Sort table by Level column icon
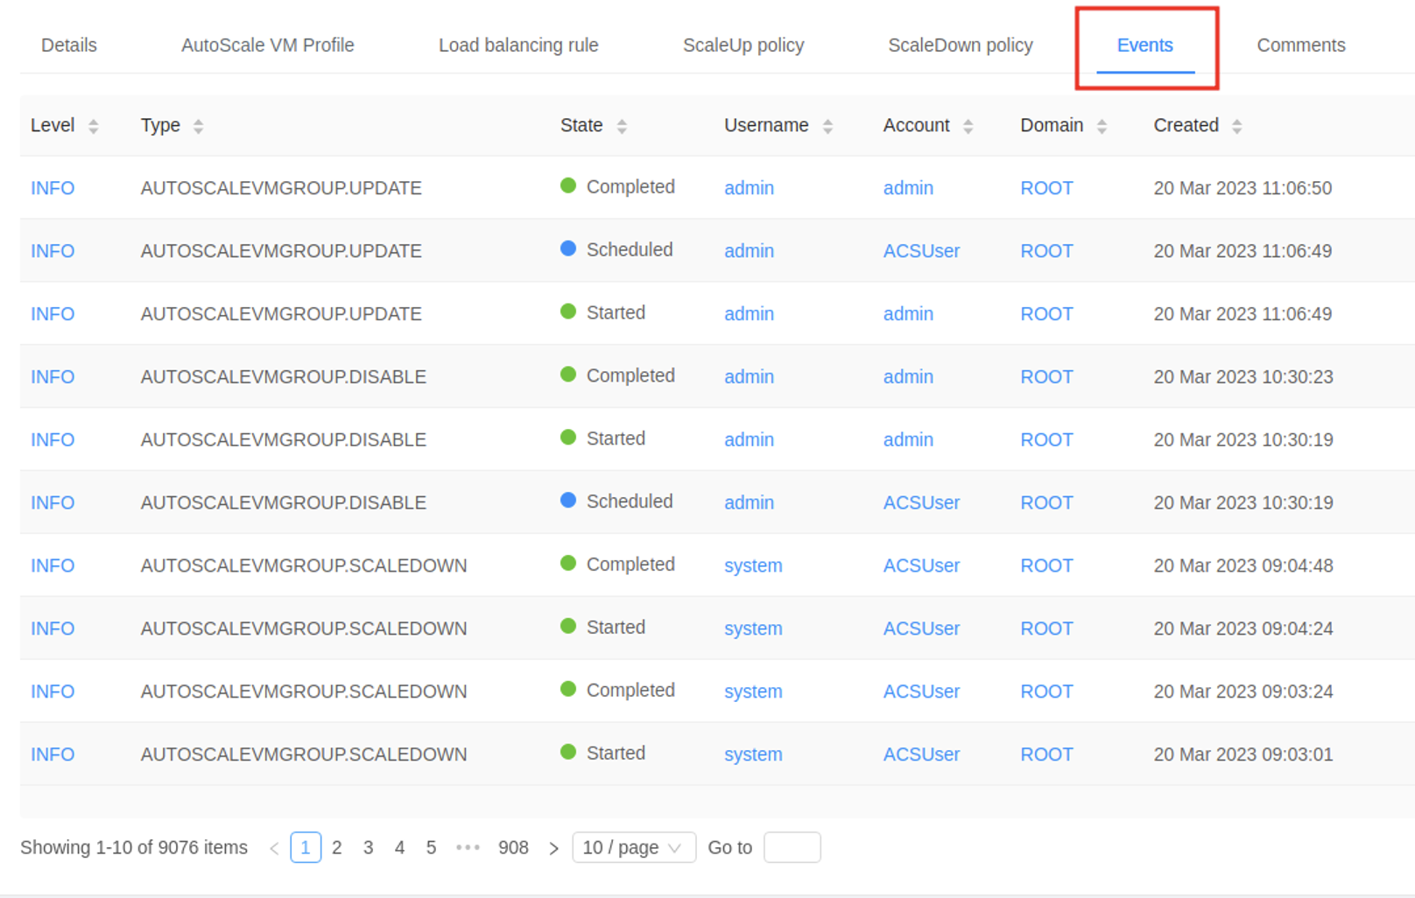This screenshot has width=1415, height=898. 94,126
